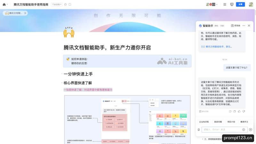256x144 pixels.
Task: Click 转为文档 under the assistant reply
Action: click(x=204, y=111)
